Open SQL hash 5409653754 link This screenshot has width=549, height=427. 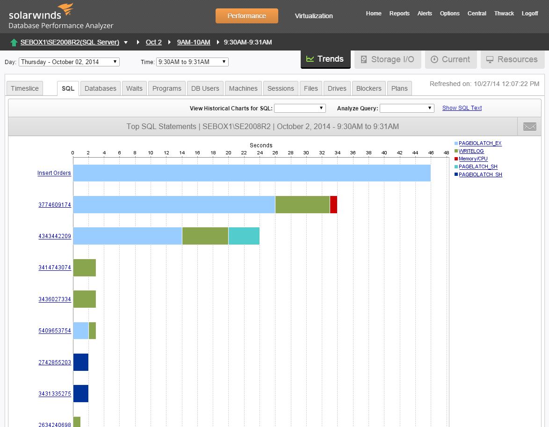55,331
